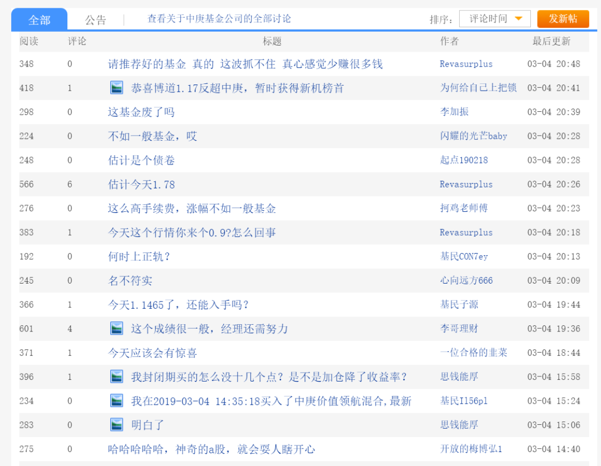Click image icon beside 我在2019-03-04 买入 post

pyautogui.click(x=116, y=401)
